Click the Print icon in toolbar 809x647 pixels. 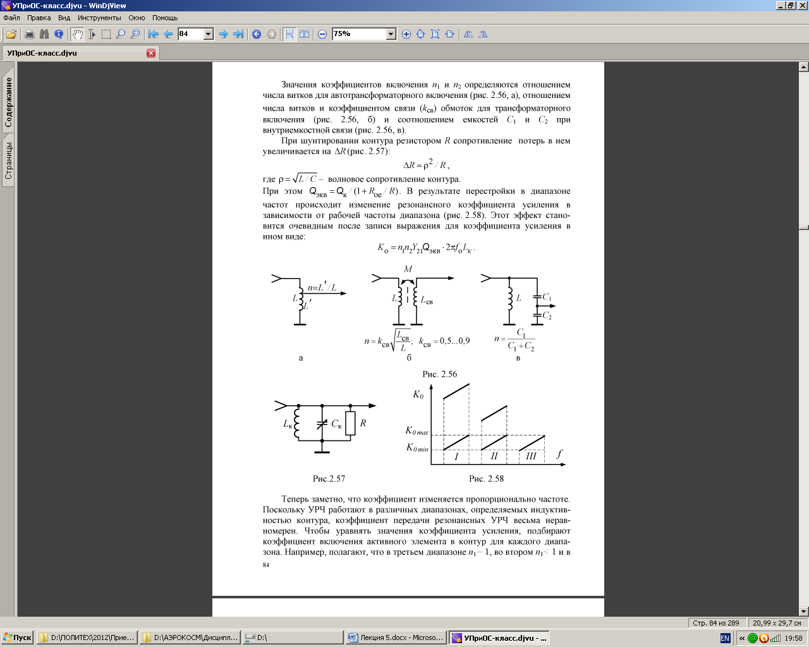click(x=29, y=34)
